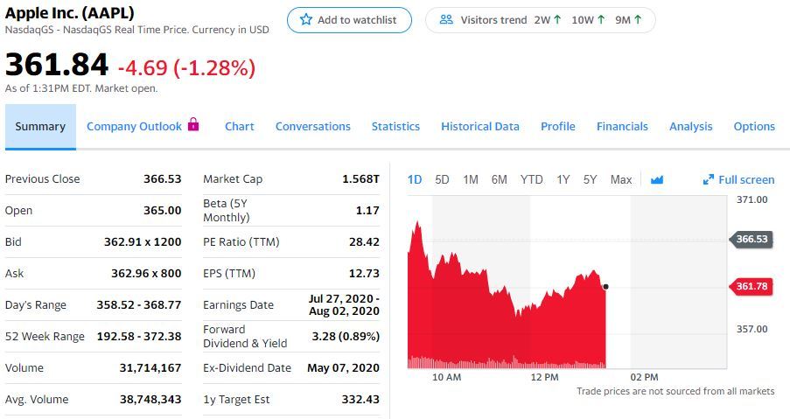Show the Max chart range
The height and width of the screenshot is (419, 790).
coord(620,179)
